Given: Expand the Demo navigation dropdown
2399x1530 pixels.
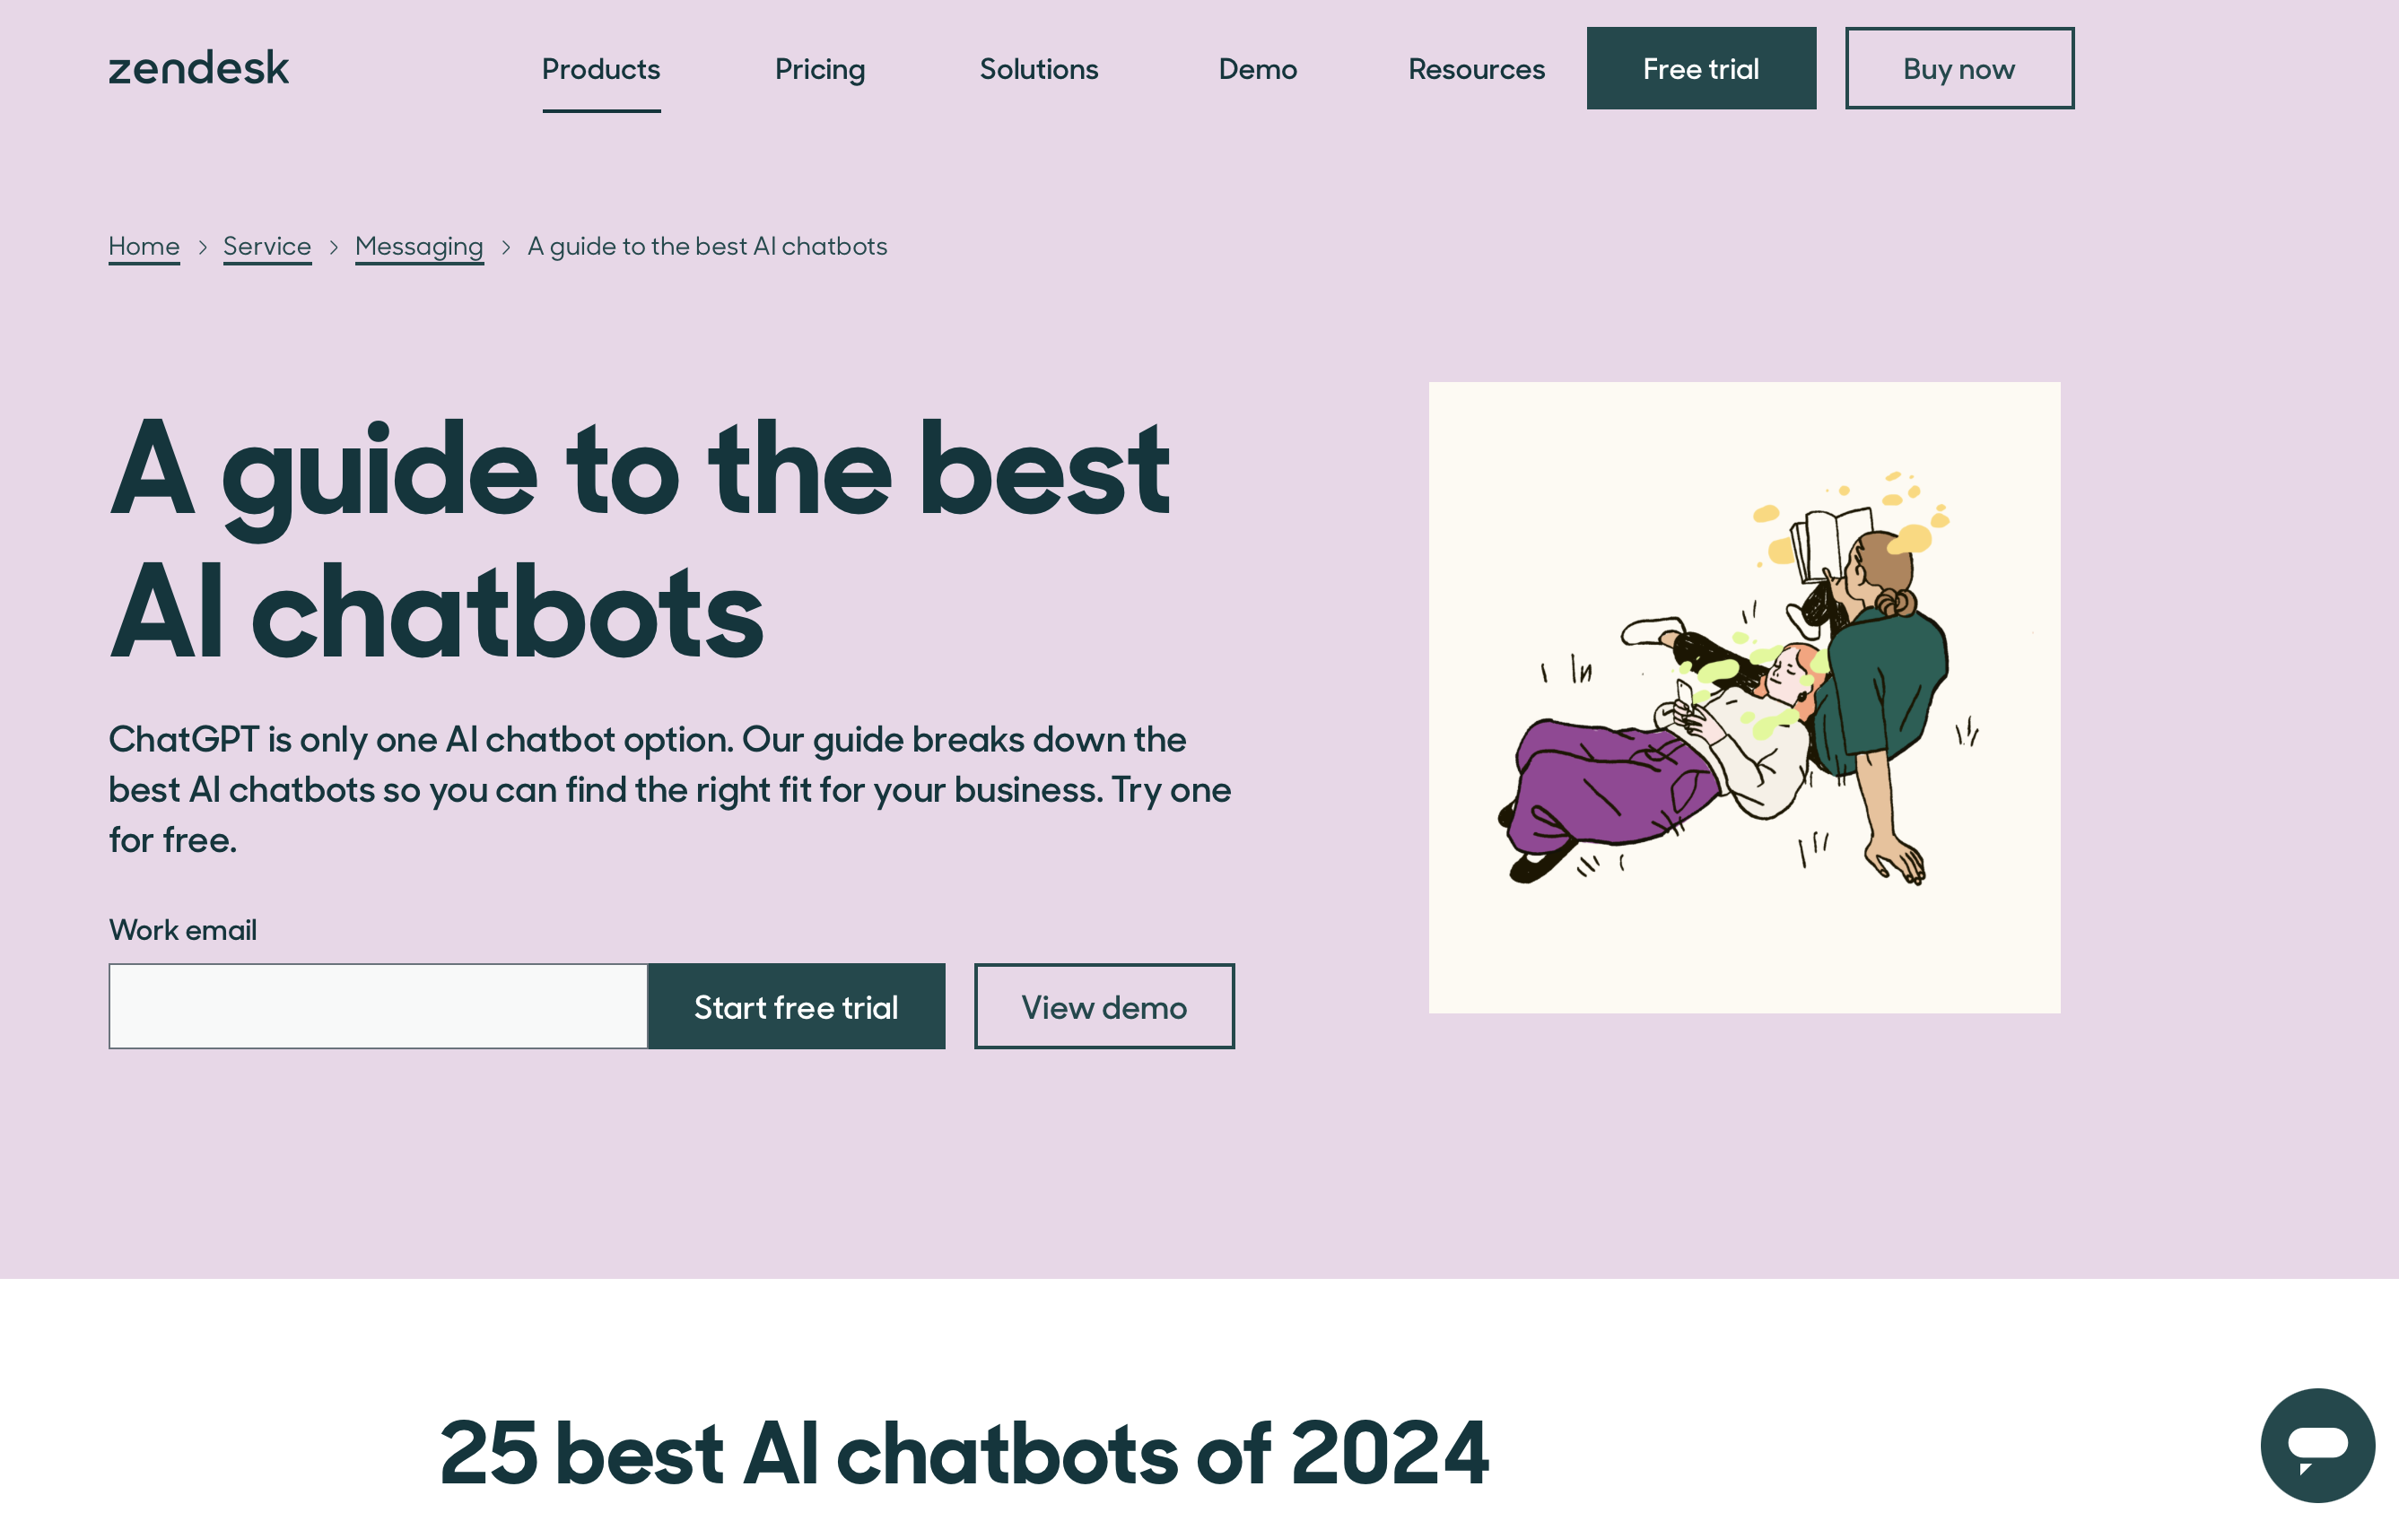Looking at the screenshot, I should coord(1257,68).
